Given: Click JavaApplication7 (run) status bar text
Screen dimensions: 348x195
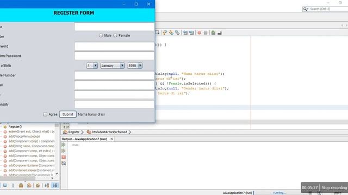Looking at the screenshot, I should click(237, 193).
